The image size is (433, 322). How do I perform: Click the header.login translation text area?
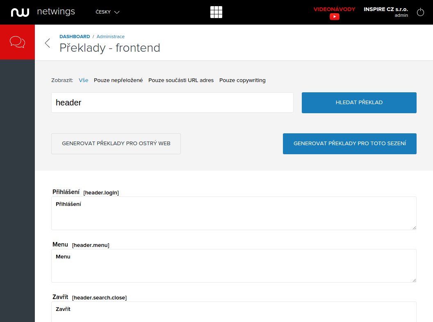[x=234, y=213]
